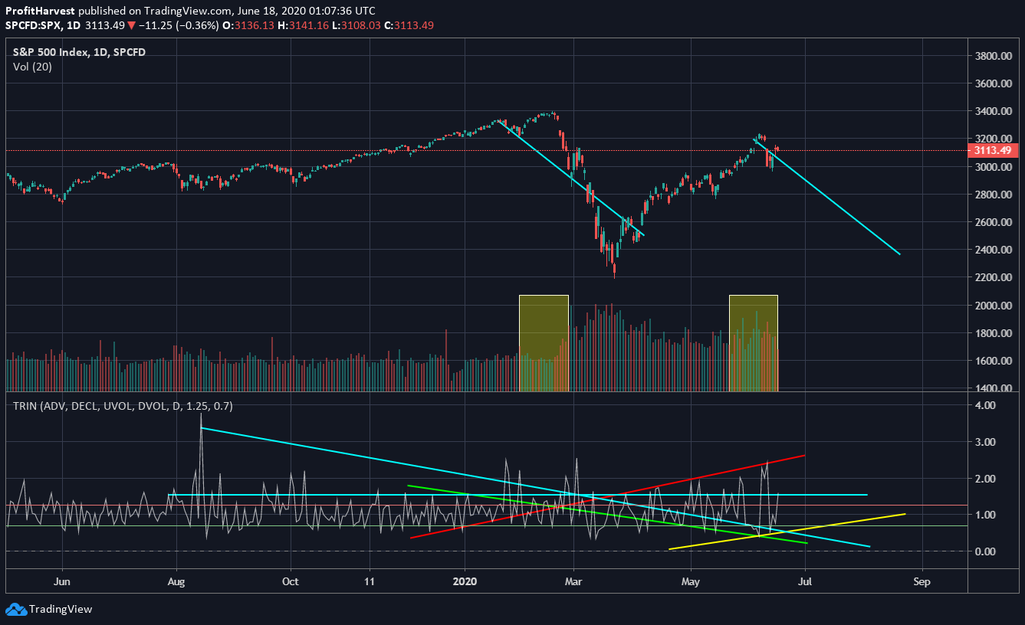Select the Vol (20) indicator legend

tap(33, 67)
